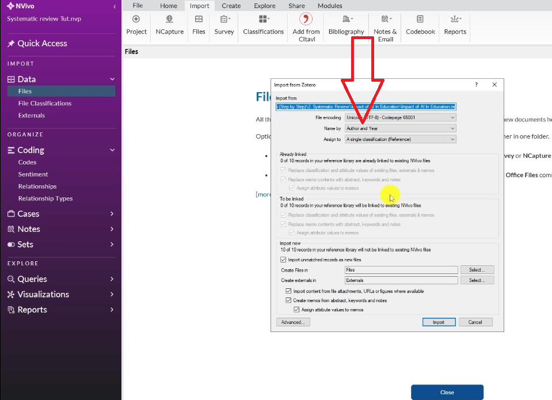Click the Queries magnifier icon

(12, 279)
